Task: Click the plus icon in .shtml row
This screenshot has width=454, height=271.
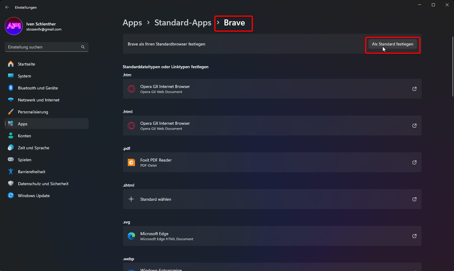Action: coord(131,199)
